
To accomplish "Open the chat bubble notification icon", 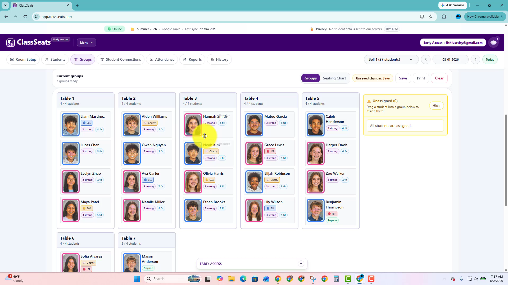I will click(493, 42).
